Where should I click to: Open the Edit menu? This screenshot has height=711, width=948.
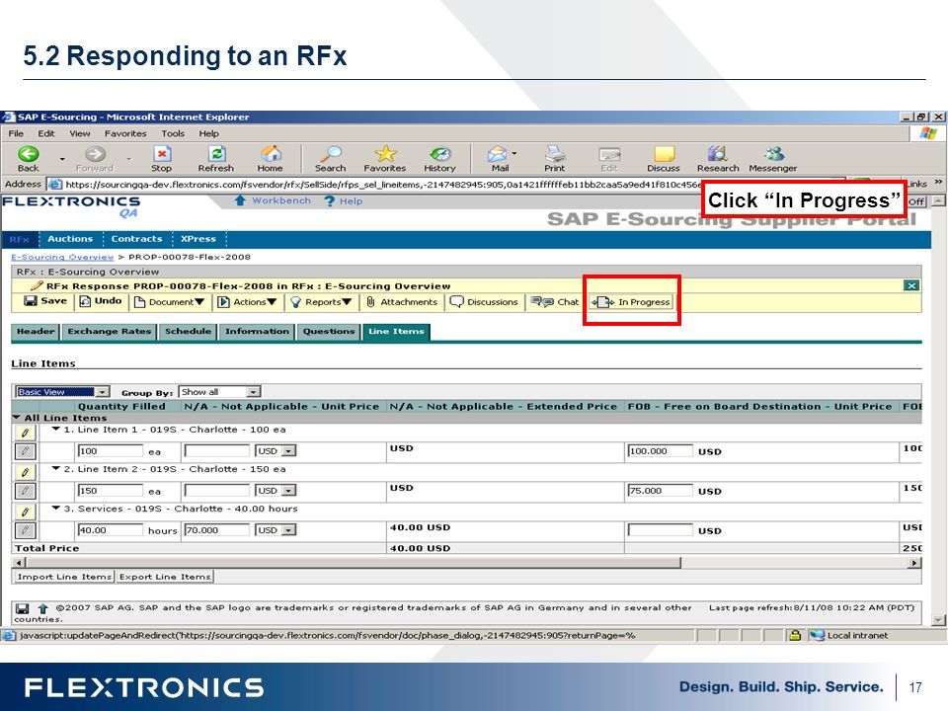point(46,133)
